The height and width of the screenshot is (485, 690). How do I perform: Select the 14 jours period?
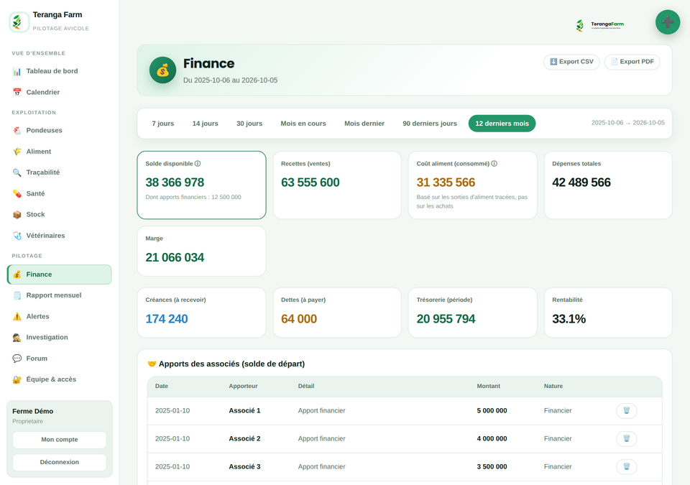point(205,124)
